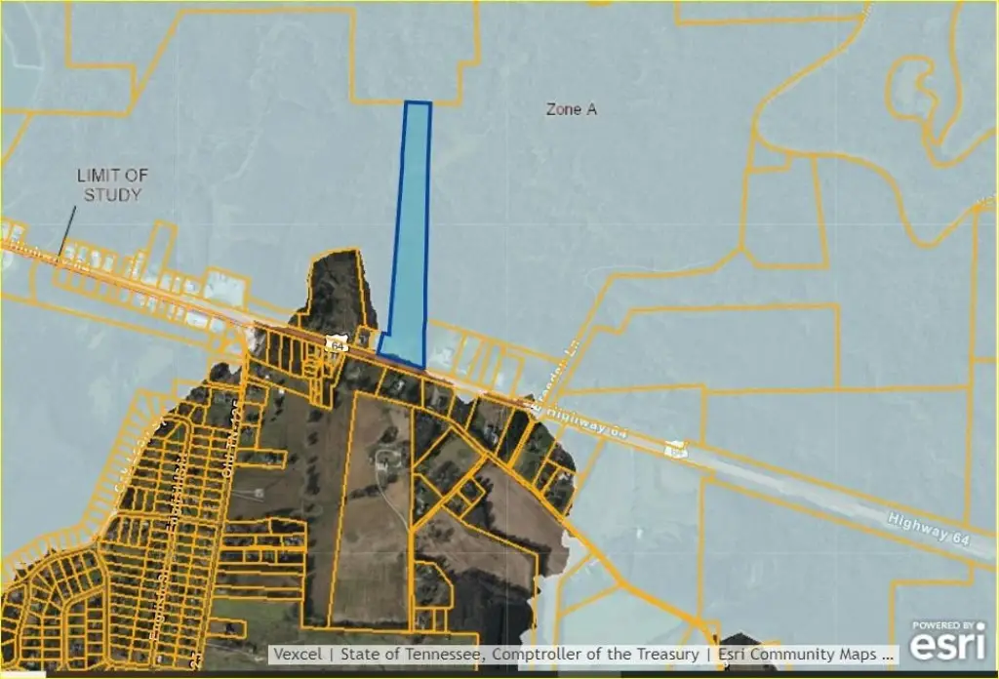Click the Powered by text above Esri logo
This screenshot has height=679, width=999.
[x=946, y=625]
